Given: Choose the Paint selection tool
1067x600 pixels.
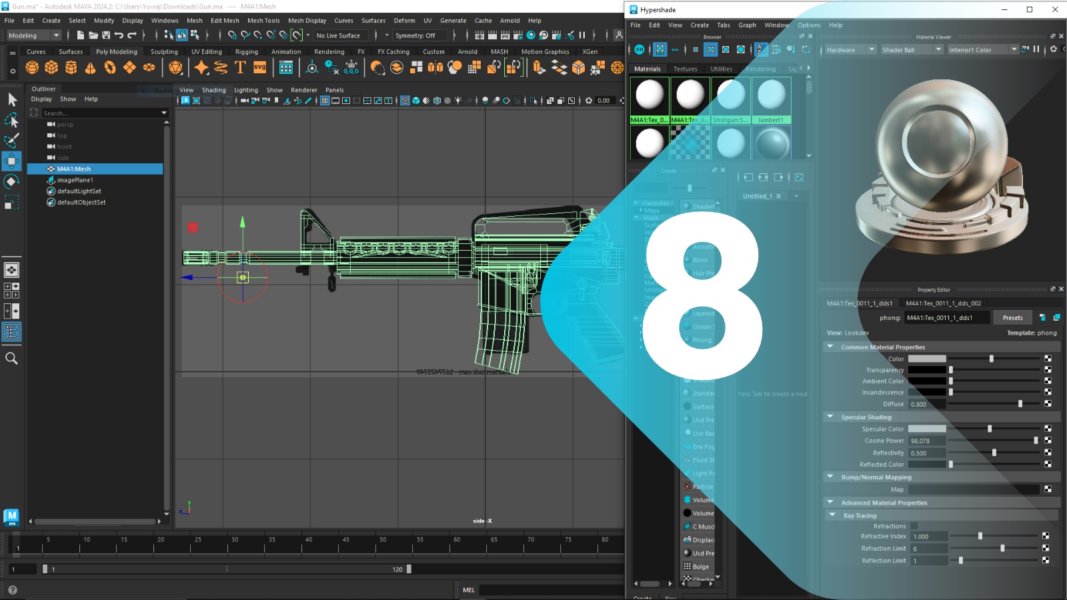Looking at the screenshot, I should 11,141.
